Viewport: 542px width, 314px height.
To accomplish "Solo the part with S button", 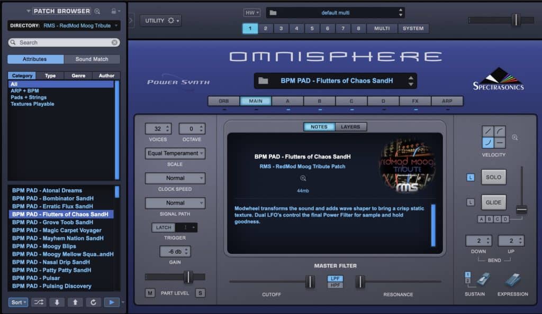I will pyautogui.click(x=200, y=293).
